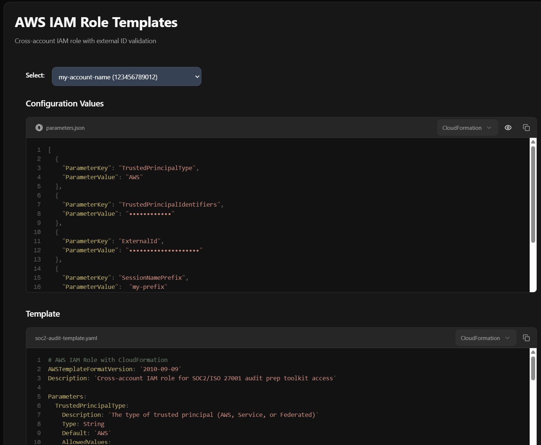The image size is (541, 445).
Task: Expand the CloudFormation dropdown in the parameters.json header
Action: pos(467,128)
